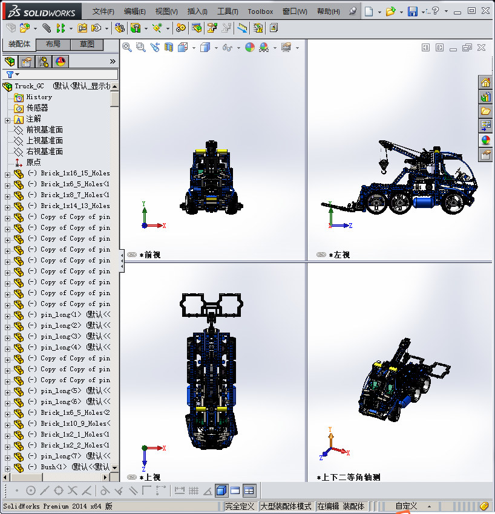The image size is (495, 514).
Task: Toggle the linked views icon beside 上视
Action: [x=132, y=477]
